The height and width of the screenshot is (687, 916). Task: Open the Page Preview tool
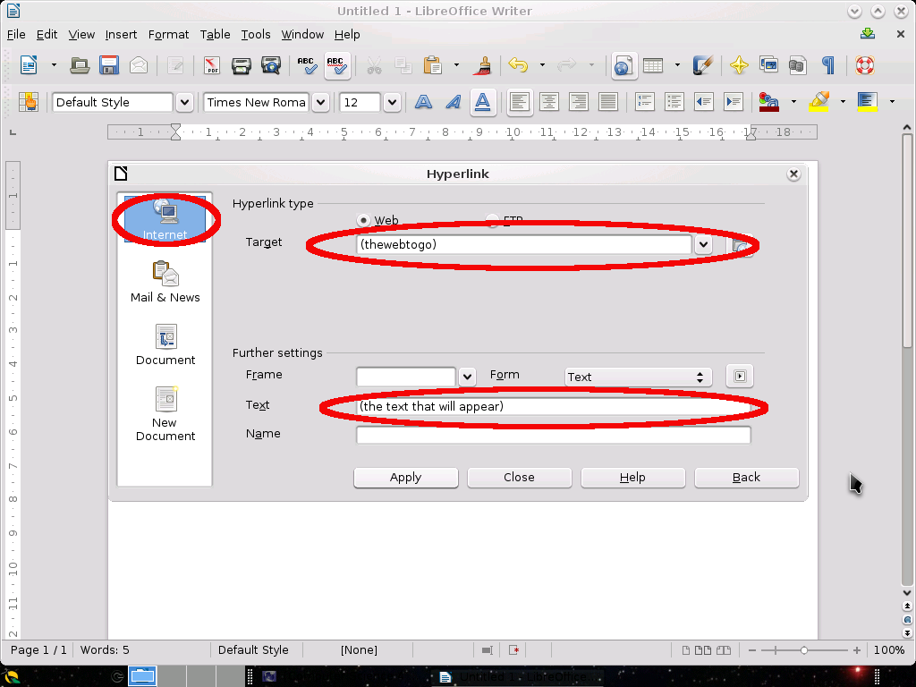click(x=272, y=66)
